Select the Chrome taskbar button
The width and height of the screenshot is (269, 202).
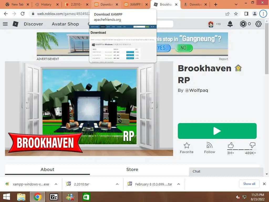click(x=38, y=197)
